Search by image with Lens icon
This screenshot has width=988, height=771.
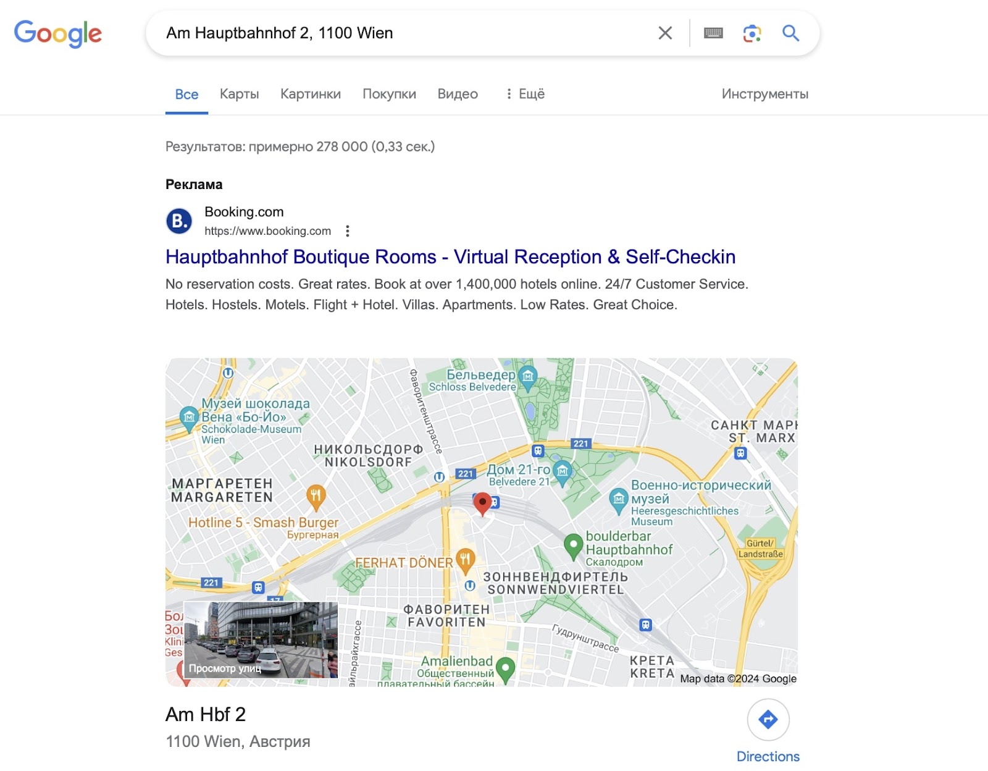pyautogui.click(x=751, y=33)
